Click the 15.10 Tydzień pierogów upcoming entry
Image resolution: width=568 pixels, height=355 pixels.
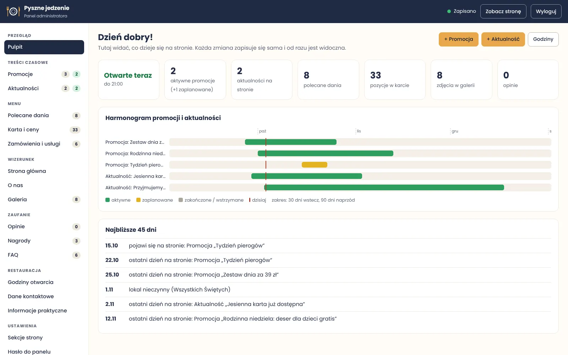tap(328, 246)
